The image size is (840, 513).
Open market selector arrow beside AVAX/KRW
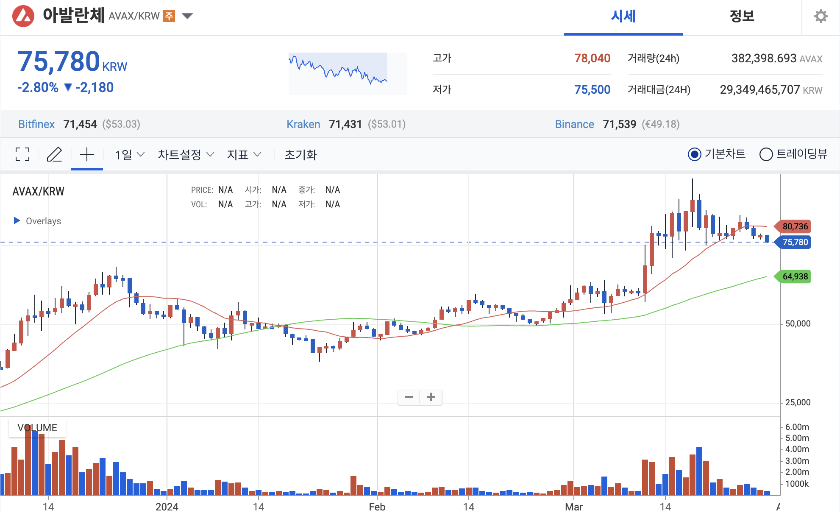(x=187, y=16)
